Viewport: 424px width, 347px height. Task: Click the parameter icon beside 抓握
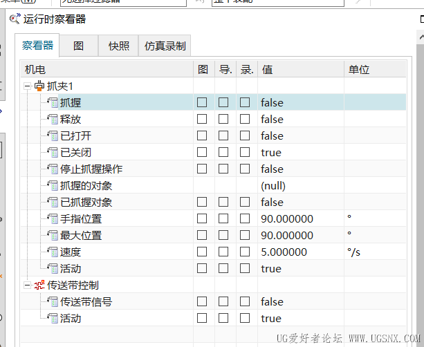(53, 103)
